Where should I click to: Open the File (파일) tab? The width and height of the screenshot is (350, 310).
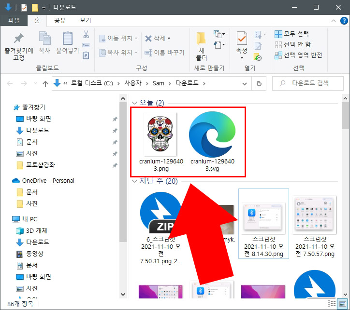pyautogui.click(x=14, y=20)
